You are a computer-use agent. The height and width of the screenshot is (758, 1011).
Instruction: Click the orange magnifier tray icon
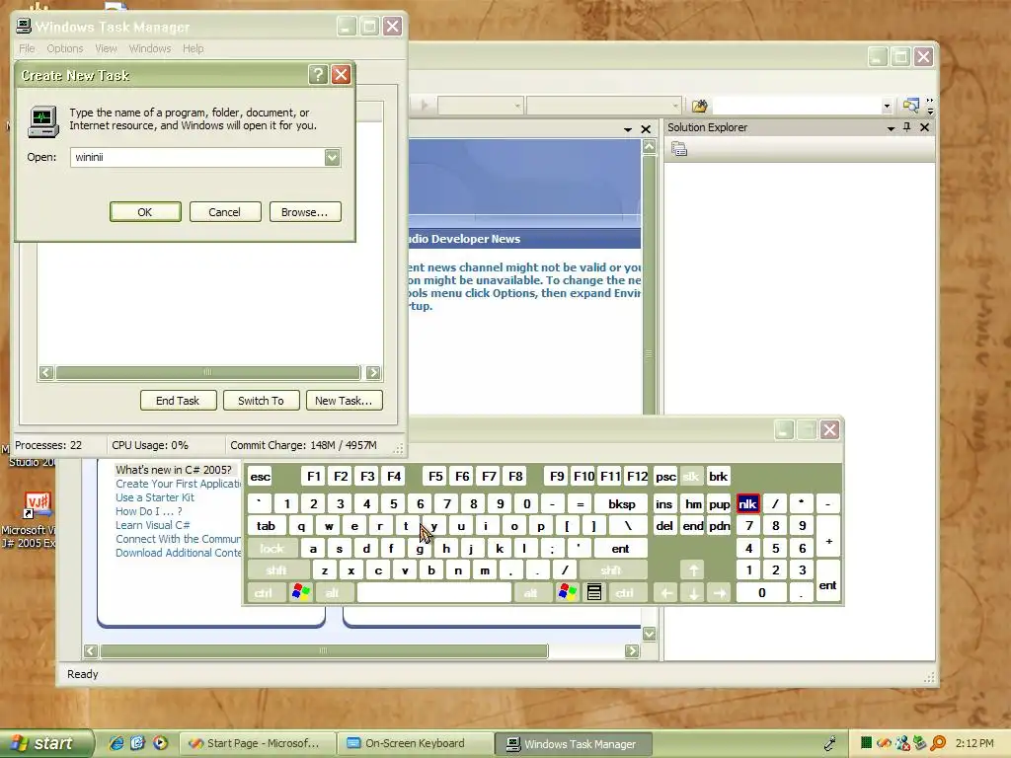(938, 743)
